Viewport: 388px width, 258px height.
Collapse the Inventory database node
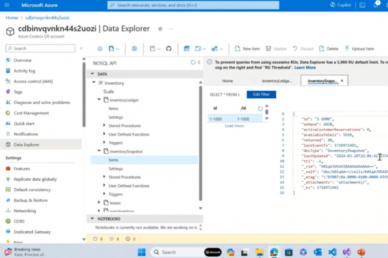(94, 82)
